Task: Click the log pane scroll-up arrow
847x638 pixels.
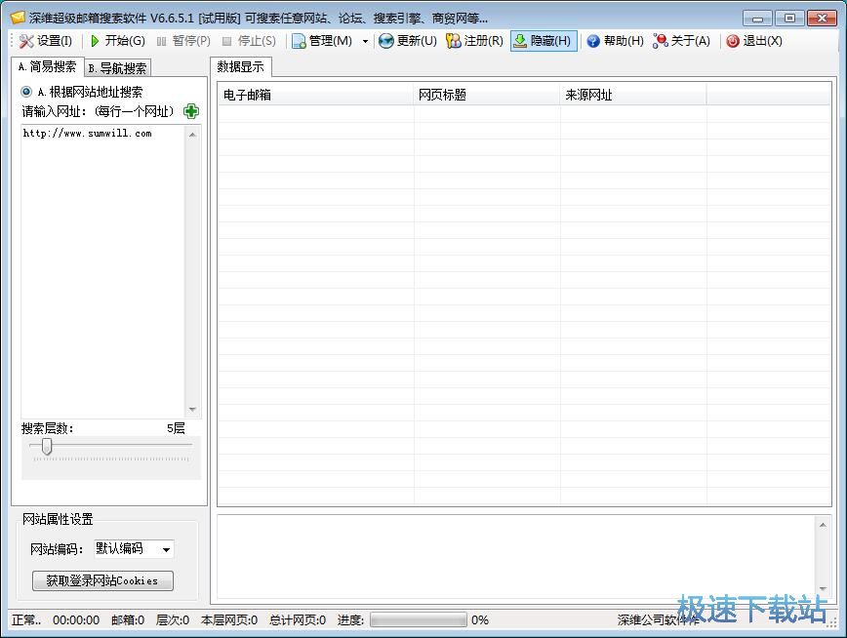Action: [x=823, y=525]
